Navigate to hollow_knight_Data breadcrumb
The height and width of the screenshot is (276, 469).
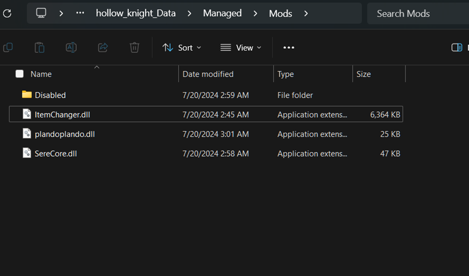coord(136,13)
